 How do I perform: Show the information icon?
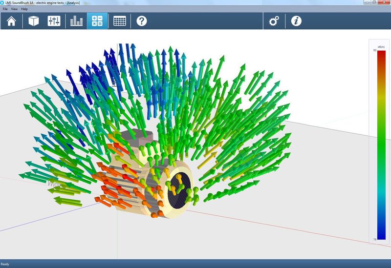pyautogui.click(x=296, y=21)
